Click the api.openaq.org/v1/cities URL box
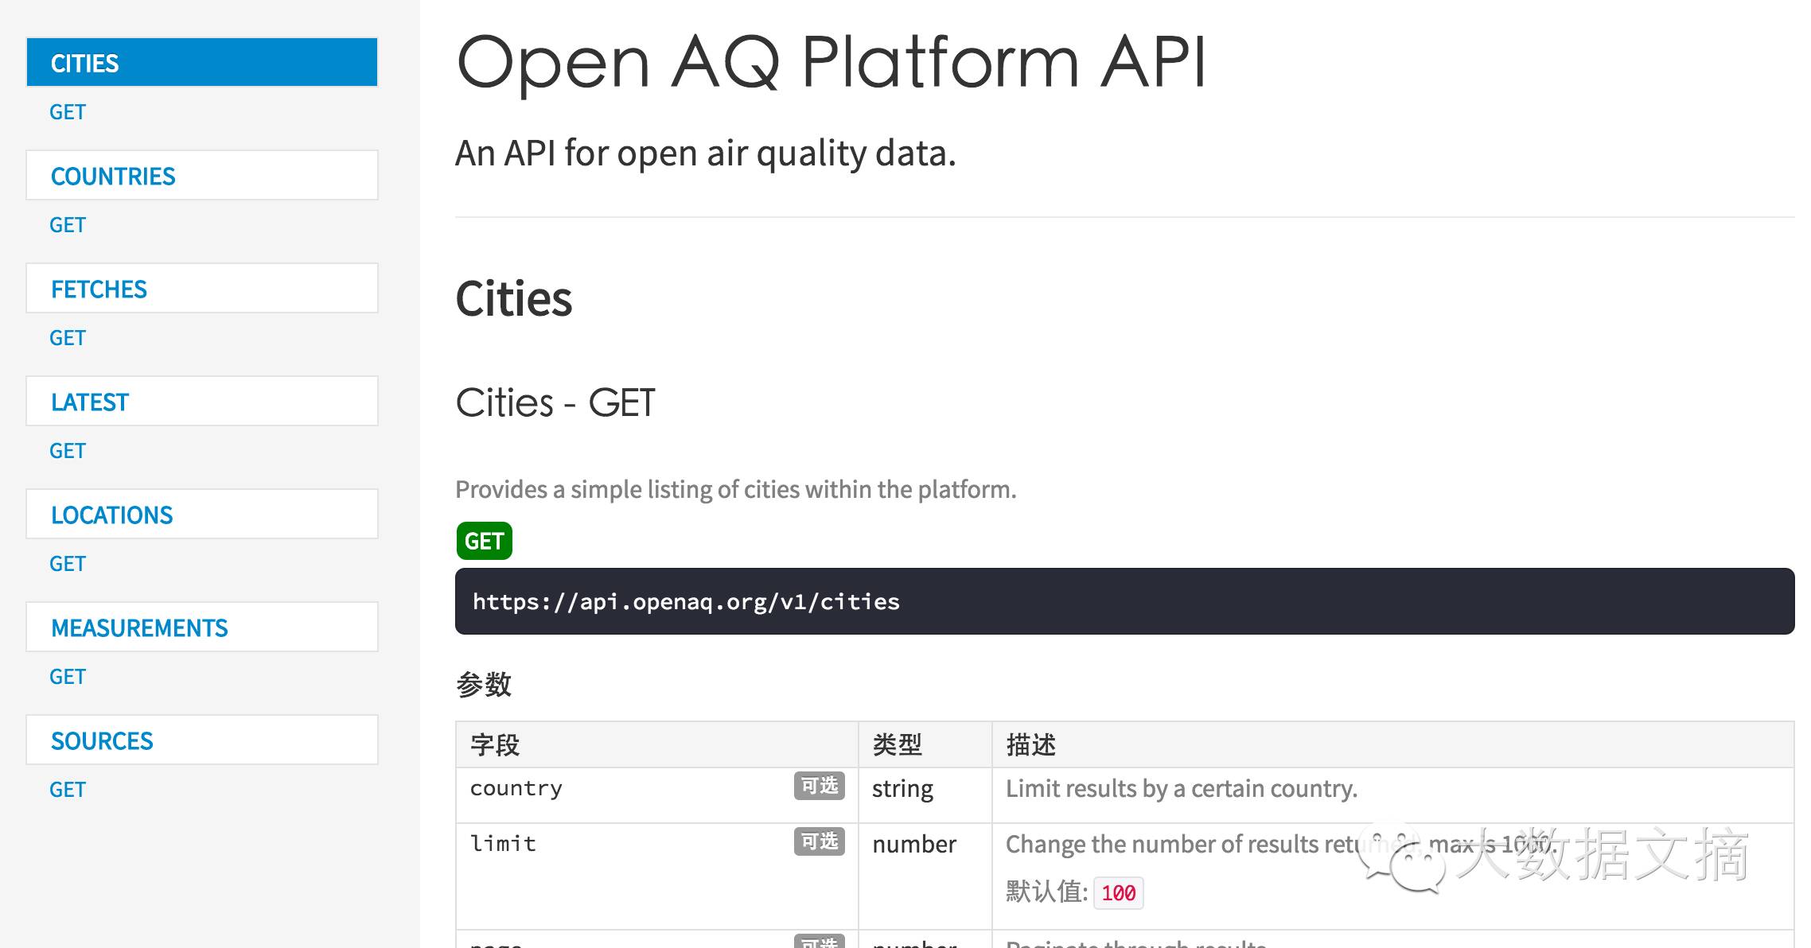The image size is (1811, 948). [1124, 601]
